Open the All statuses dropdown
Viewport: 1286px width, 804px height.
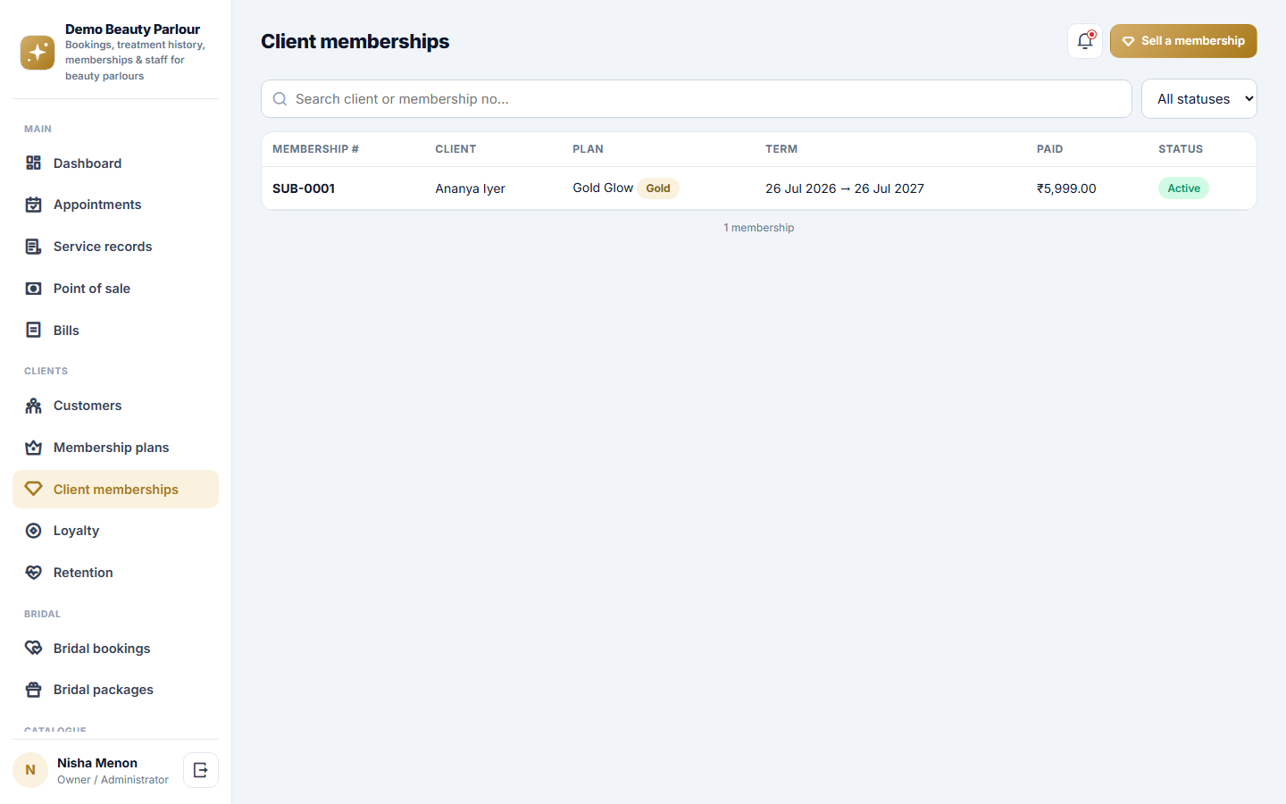pyautogui.click(x=1199, y=99)
